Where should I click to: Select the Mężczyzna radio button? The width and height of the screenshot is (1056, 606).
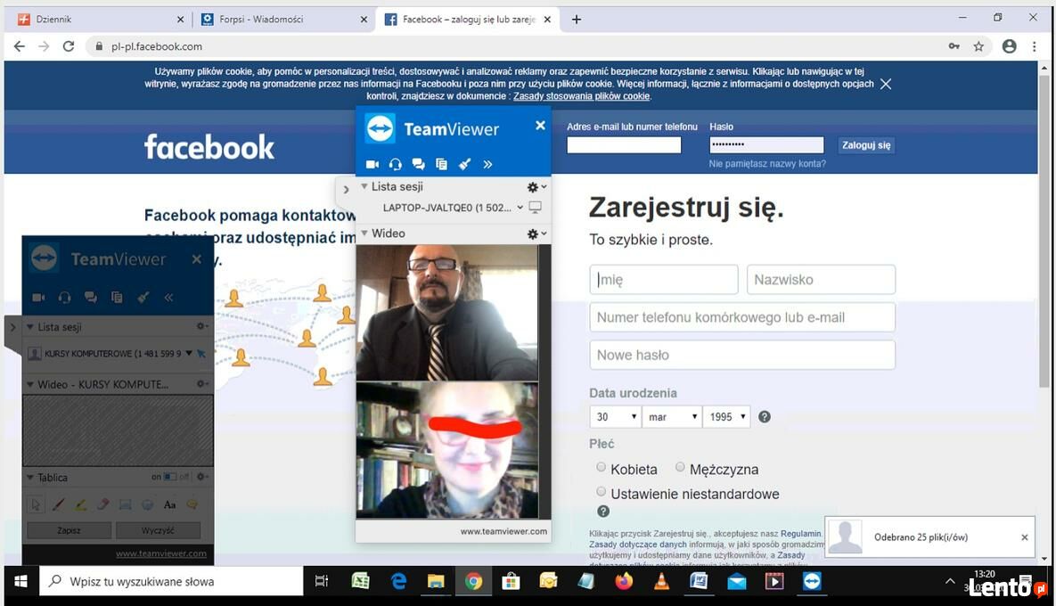680,467
